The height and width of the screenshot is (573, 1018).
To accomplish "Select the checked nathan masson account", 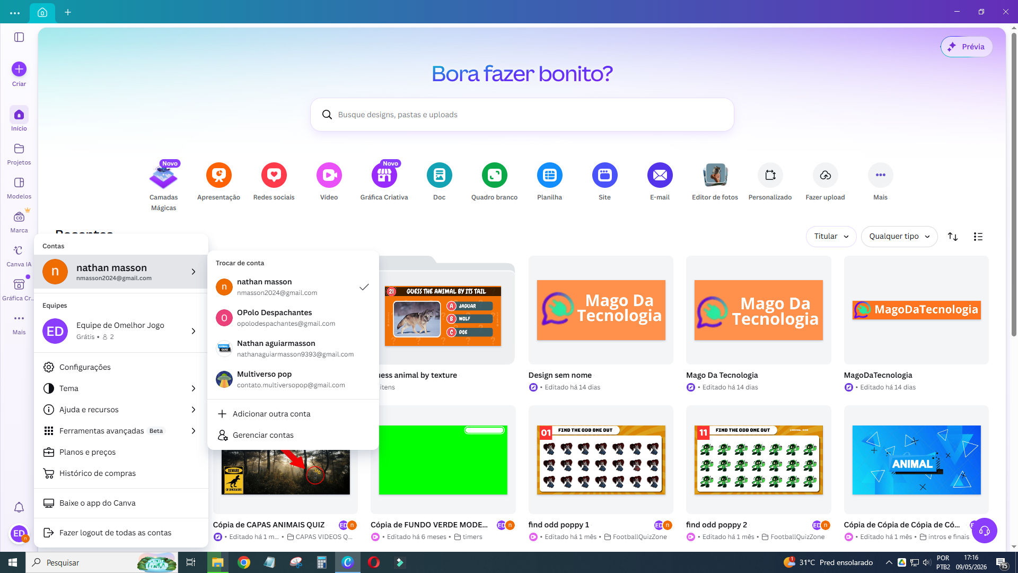I will pos(293,287).
